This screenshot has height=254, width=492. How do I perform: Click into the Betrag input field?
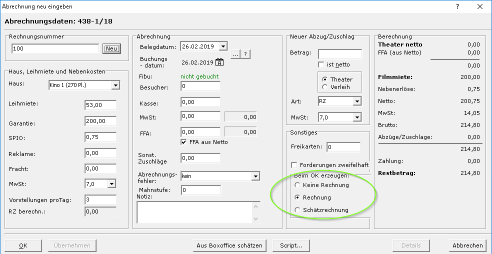[x=339, y=53]
